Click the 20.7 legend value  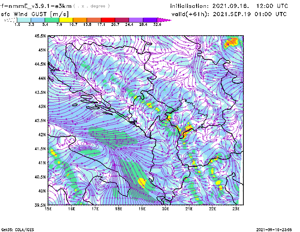[115, 24]
